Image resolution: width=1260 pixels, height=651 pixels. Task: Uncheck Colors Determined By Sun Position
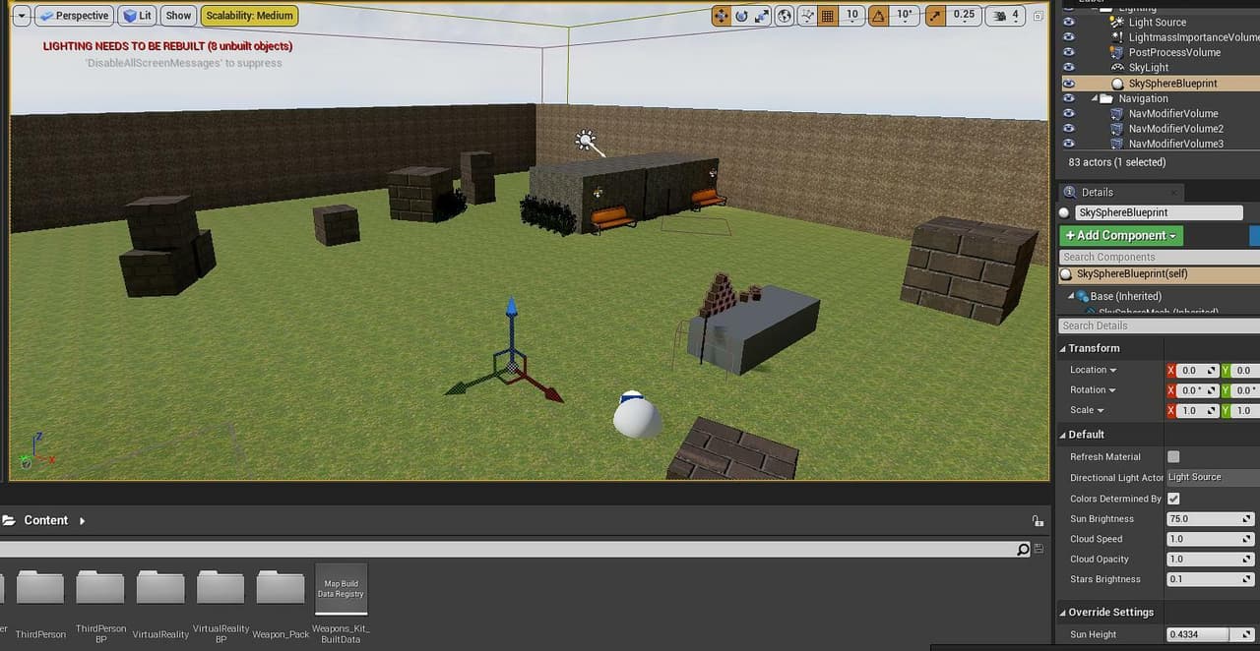click(1173, 499)
